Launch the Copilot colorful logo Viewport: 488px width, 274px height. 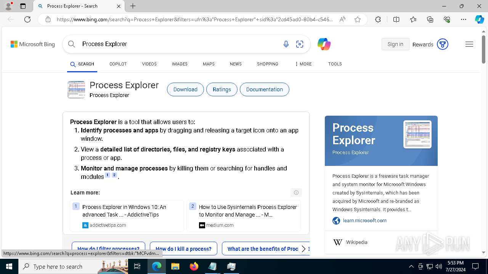click(324, 44)
